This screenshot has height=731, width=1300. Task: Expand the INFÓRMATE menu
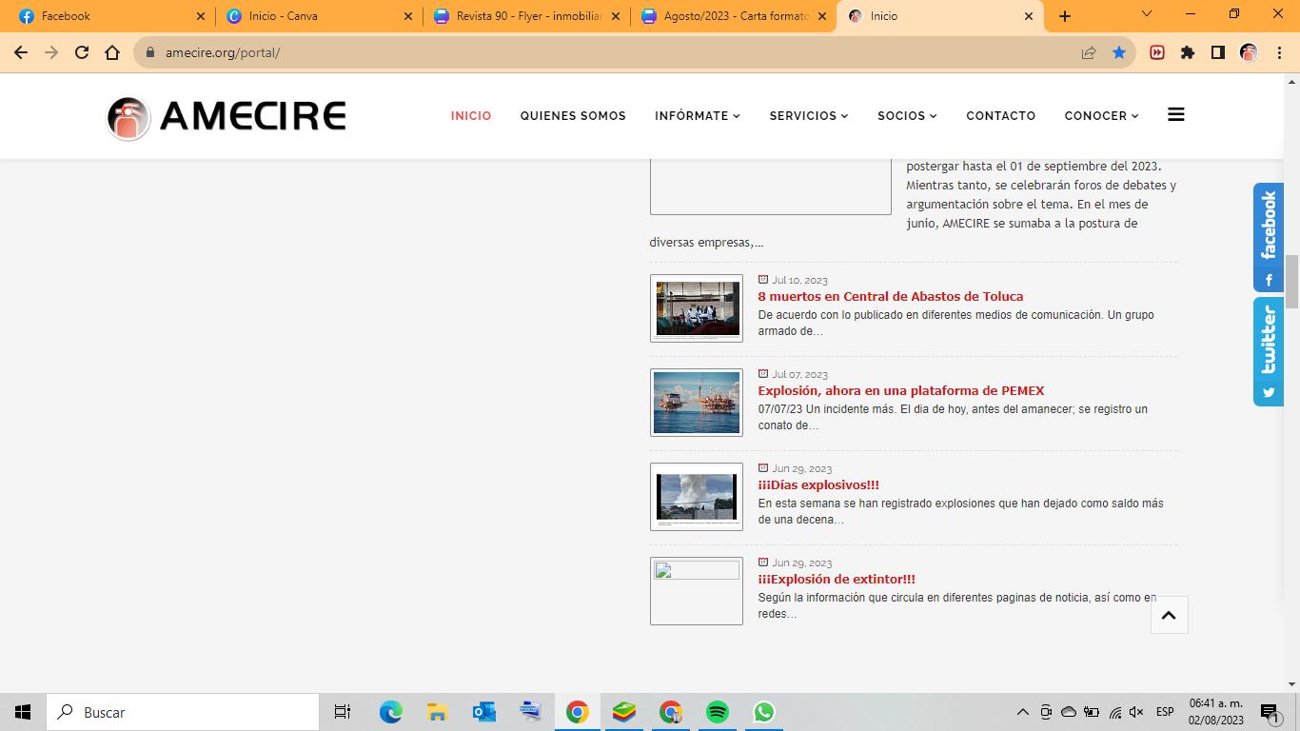click(x=698, y=115)
